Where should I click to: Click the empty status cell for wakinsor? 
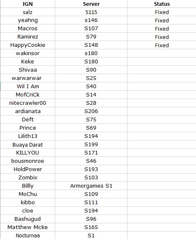(x=162, y=53)
